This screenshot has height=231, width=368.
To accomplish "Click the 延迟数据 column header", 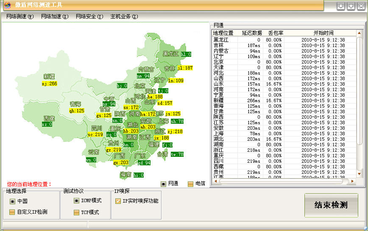I will [251, 33].
